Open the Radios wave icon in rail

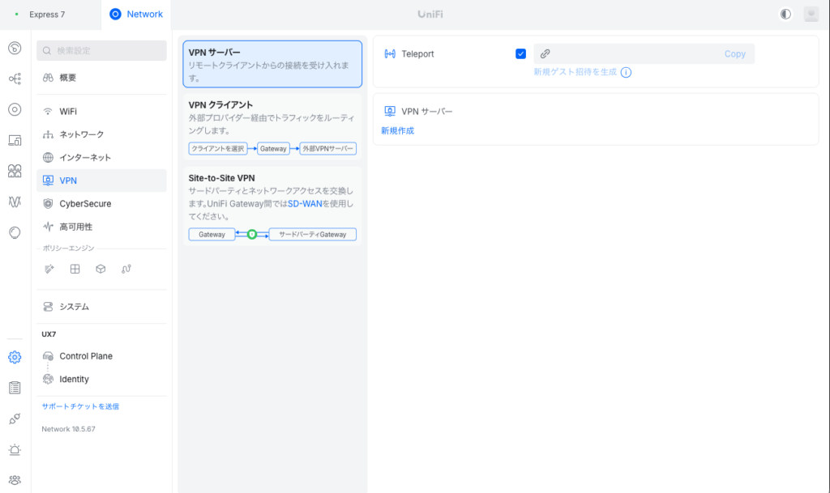point(15,202)
